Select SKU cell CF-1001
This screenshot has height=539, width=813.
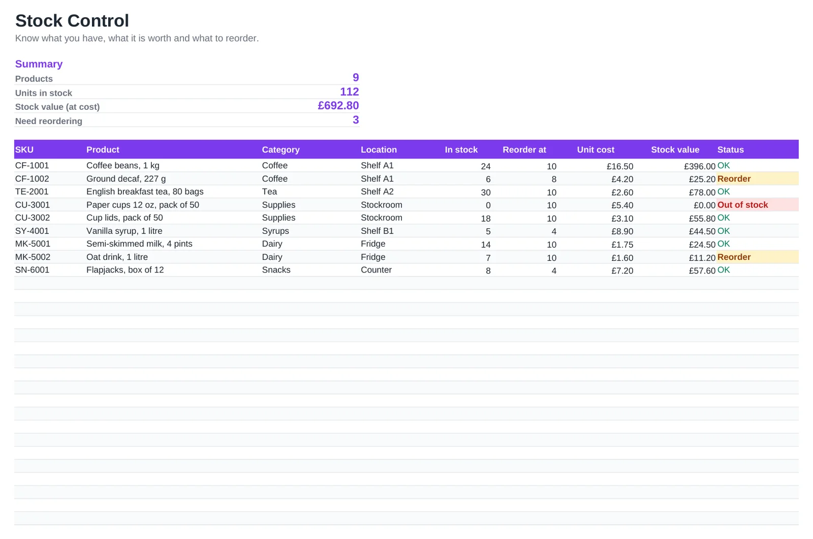32,165
